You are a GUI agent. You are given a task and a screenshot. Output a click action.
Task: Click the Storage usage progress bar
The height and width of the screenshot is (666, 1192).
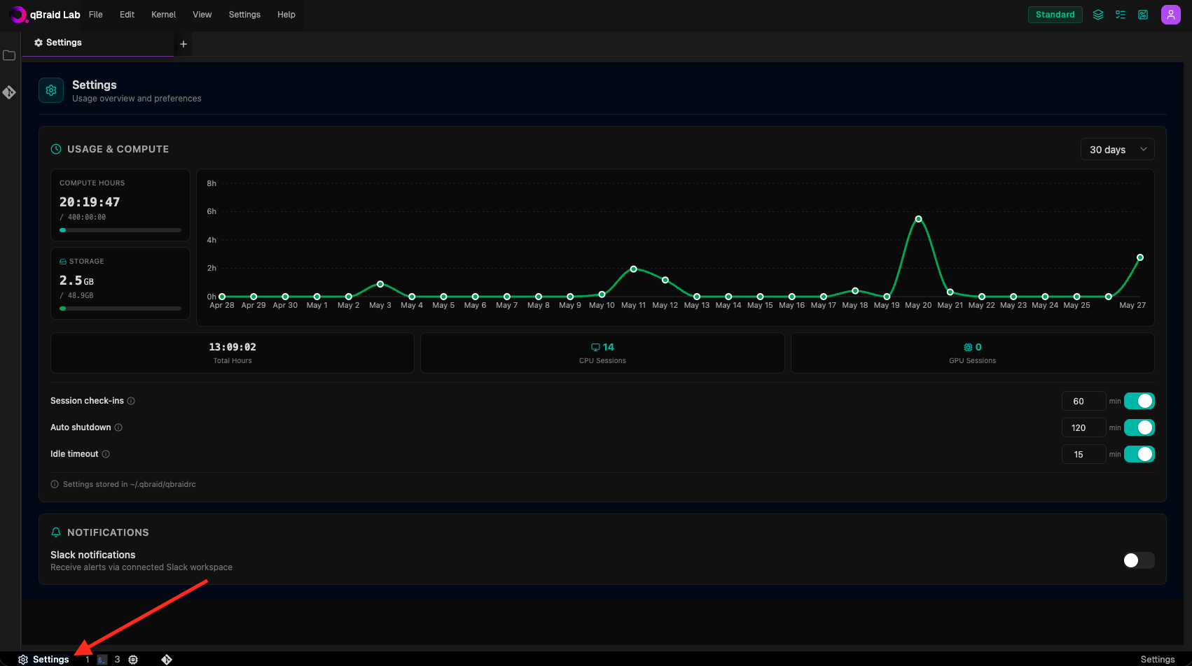120,309
